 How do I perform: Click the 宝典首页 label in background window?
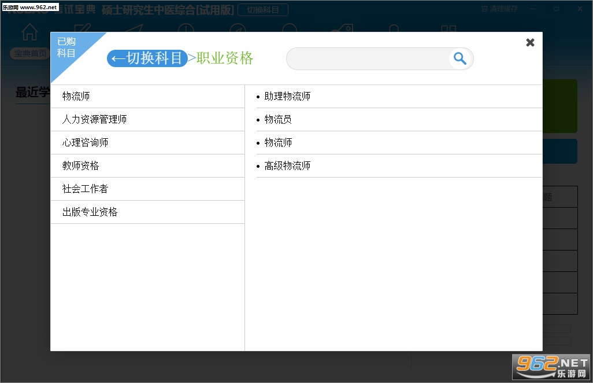[x=30, y=53]
